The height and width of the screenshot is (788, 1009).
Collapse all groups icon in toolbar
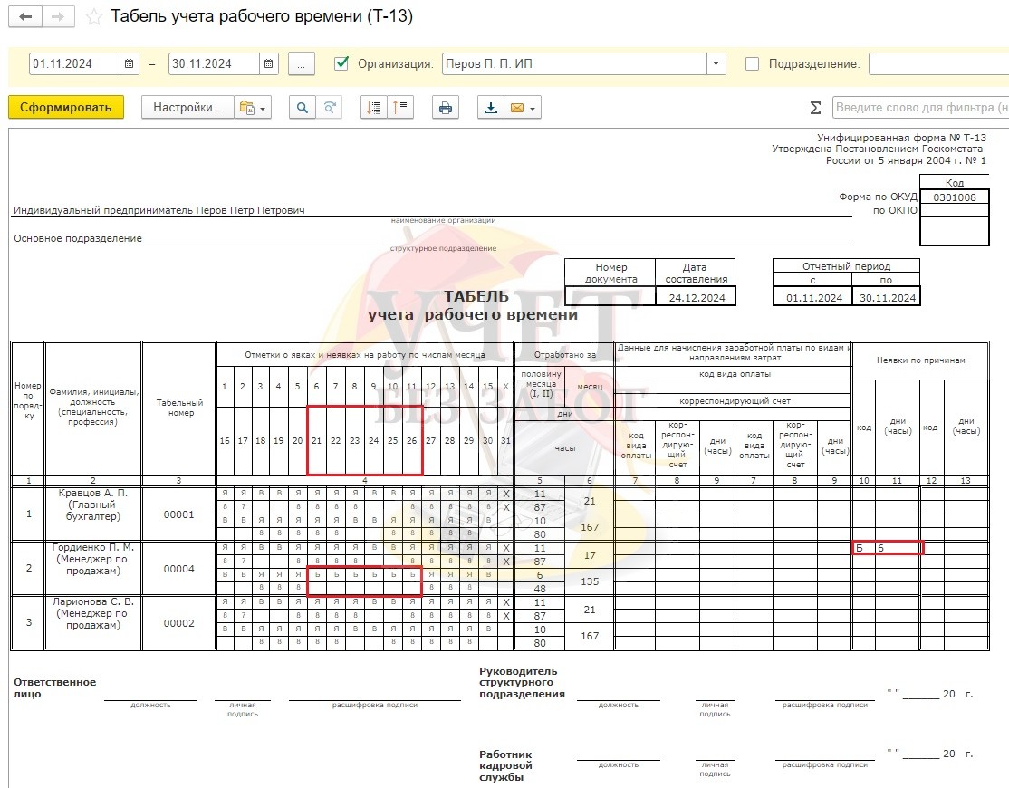click(400, 108)
